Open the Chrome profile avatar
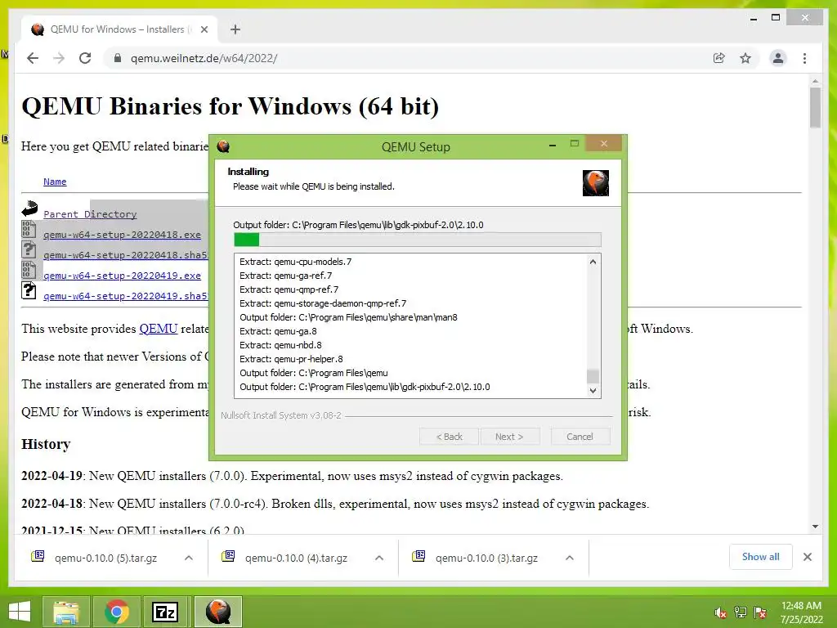 tap(778, 58)
